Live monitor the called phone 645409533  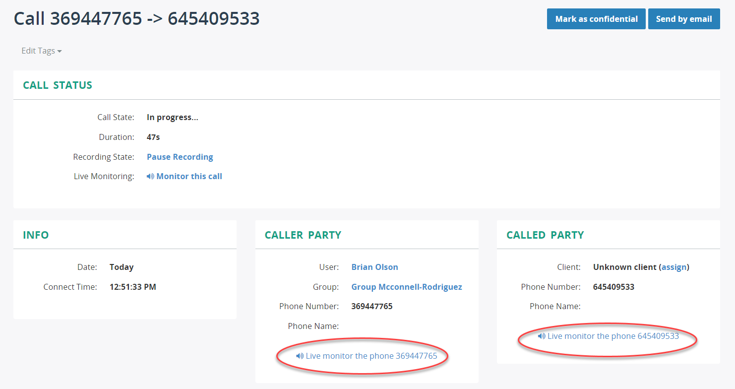click(613, 336)
